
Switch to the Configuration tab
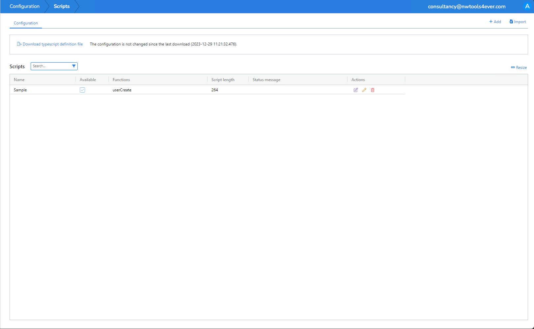pos(26,23)
